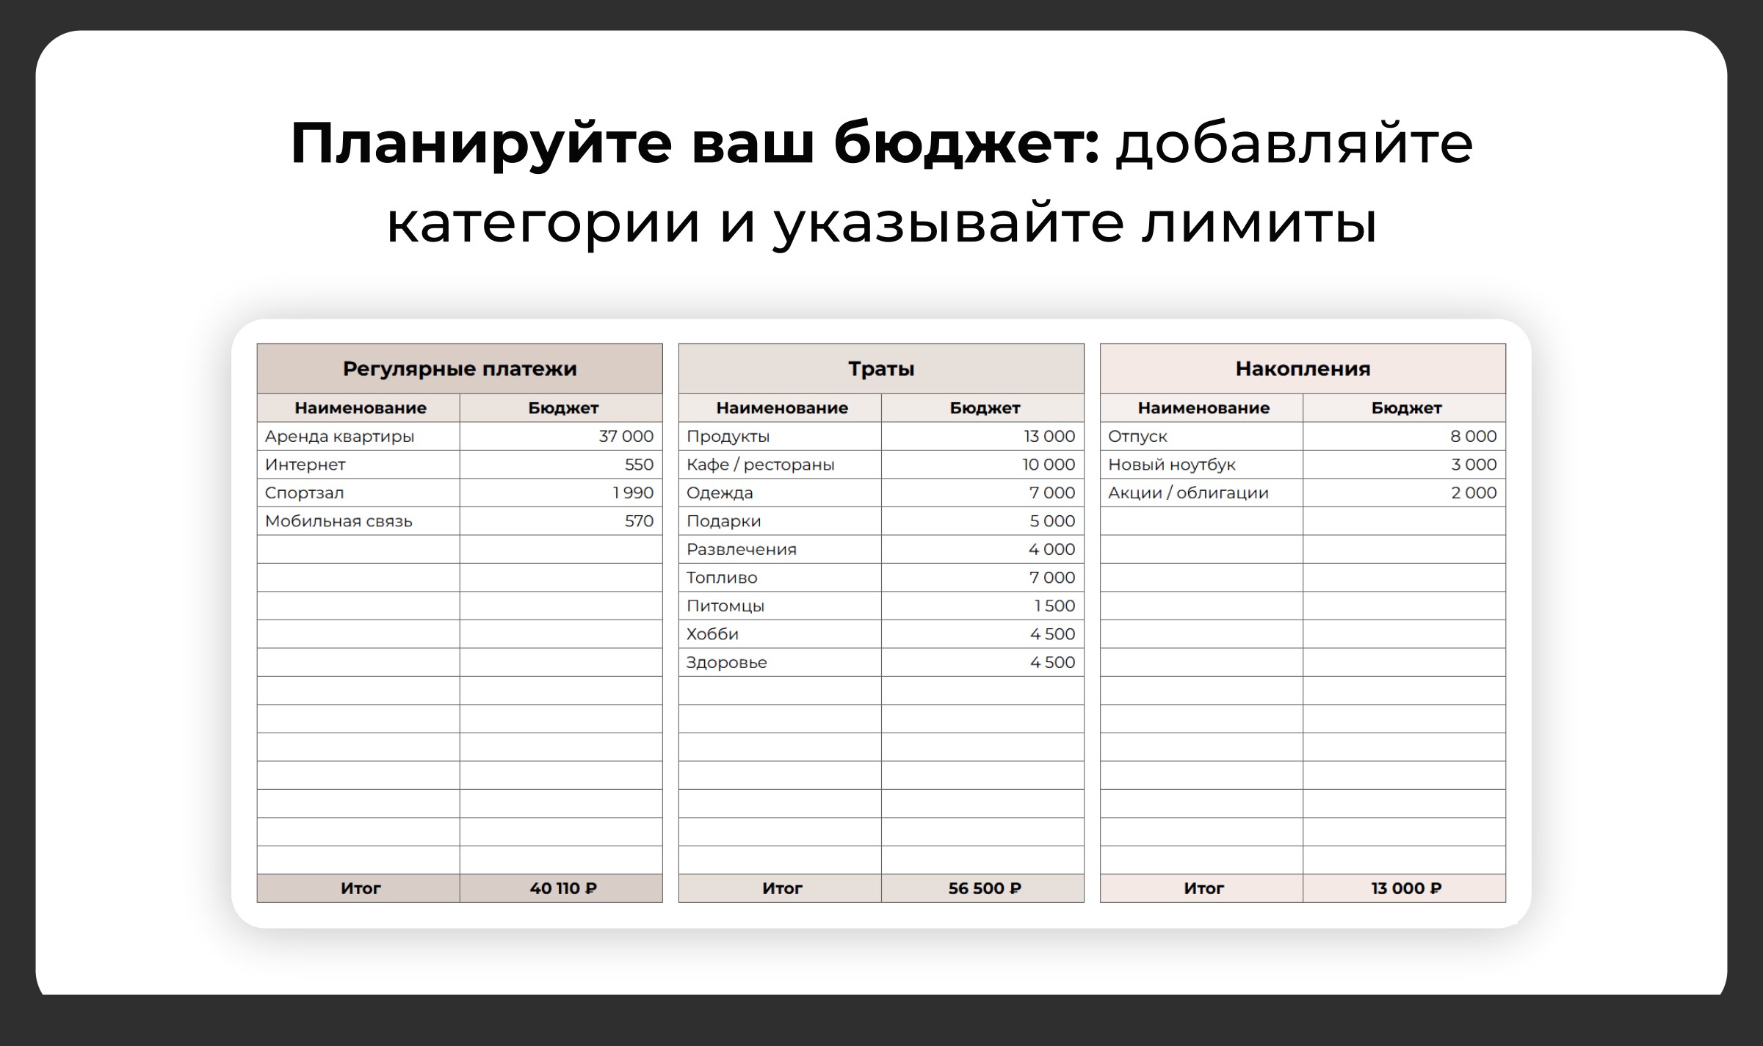Click the Регулярные платежи table header
1763x1046 pixels.
click(460, 368)
